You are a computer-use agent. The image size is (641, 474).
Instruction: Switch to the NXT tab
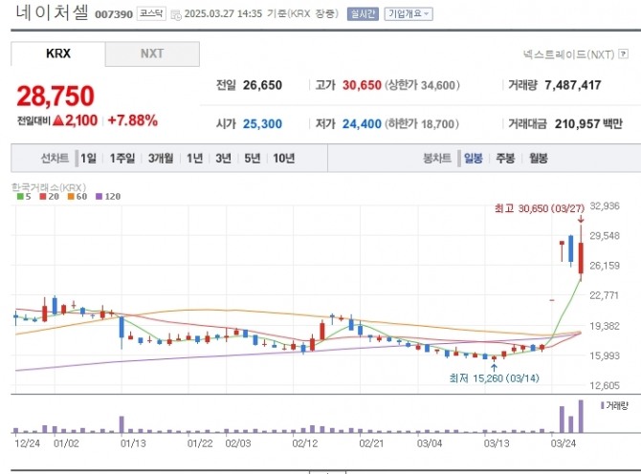pos(152,54)
